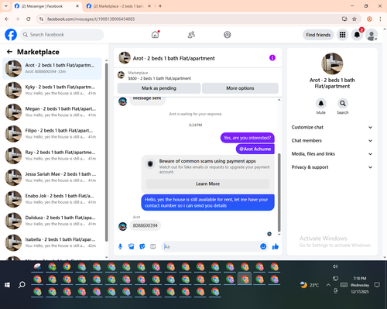The image size is (387, 309).
Task: Click chat message scrollbar thumb
Action: (x=279, y=193)
